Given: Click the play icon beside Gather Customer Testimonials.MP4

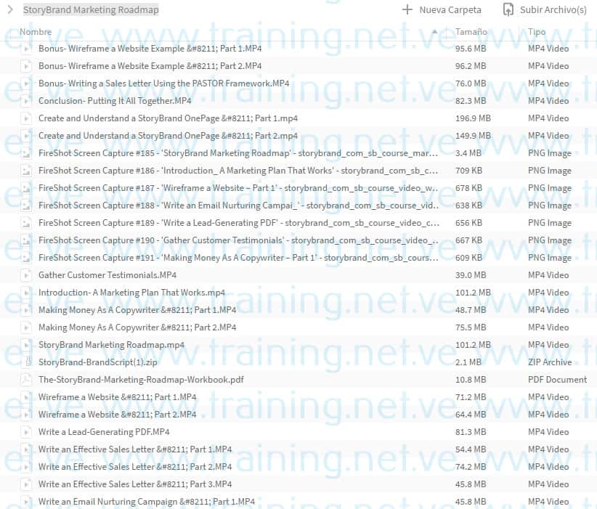Looking at the screenshot, I should [x=28, y=274].
